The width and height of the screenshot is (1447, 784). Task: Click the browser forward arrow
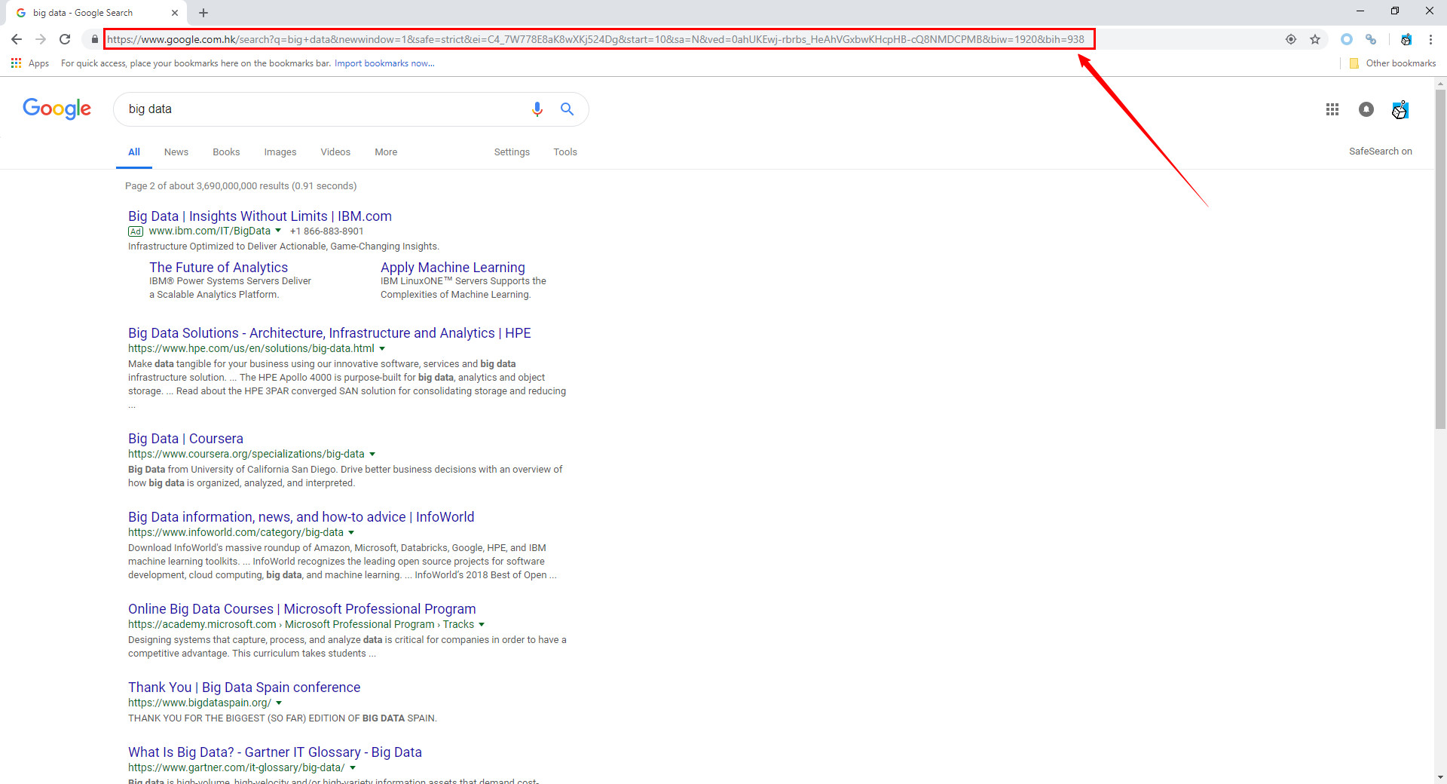click(x=41, y=39)
